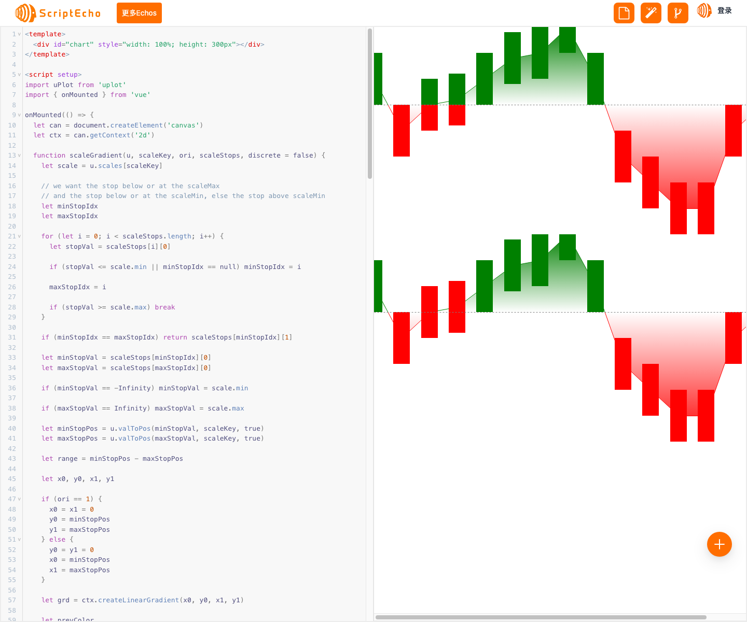Collapse the else fold arrow at line 51

pyautogui.click(x=20, y=540)
